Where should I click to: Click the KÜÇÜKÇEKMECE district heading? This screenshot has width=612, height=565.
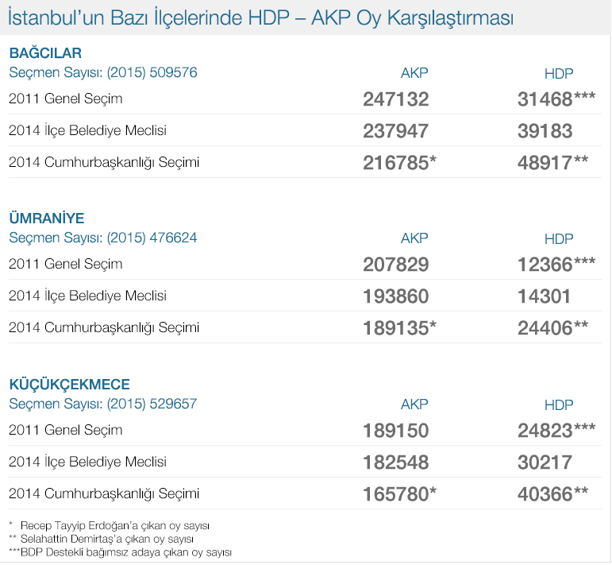coord(70,385)
